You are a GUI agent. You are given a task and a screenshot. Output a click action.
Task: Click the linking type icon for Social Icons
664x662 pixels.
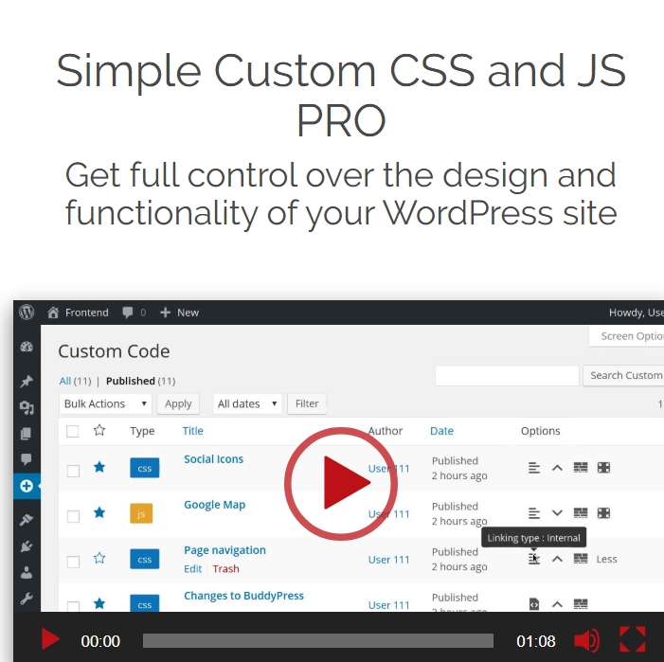[534, 468]
